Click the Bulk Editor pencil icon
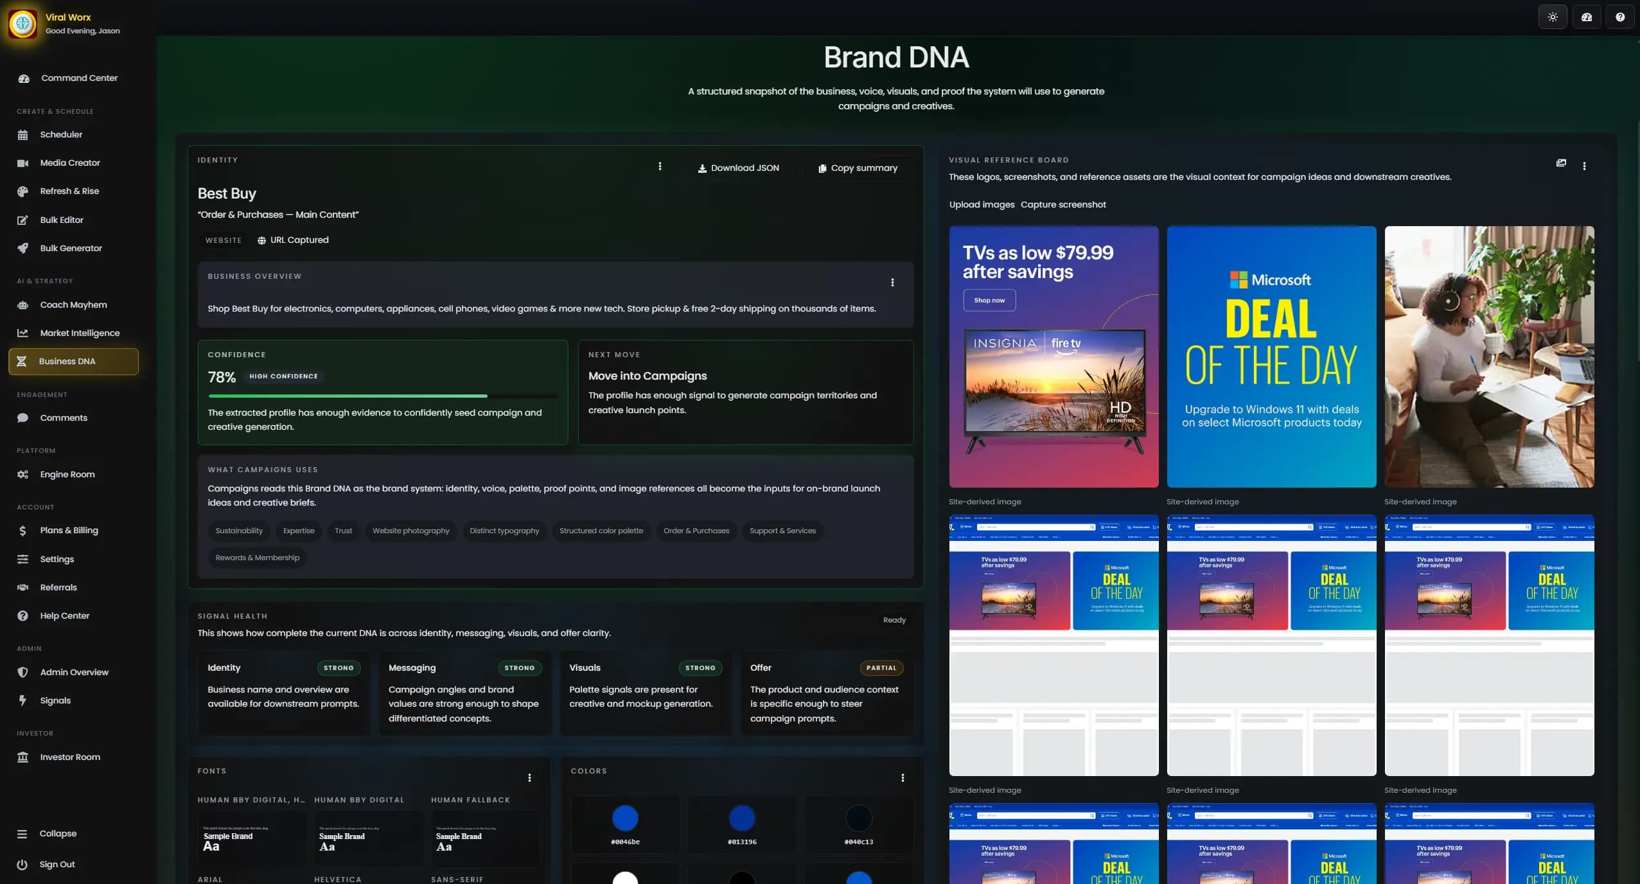 pos(22,220)
